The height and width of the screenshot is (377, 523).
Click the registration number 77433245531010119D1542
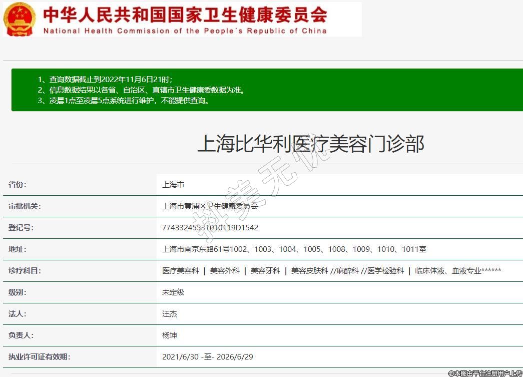coord(210,228)
